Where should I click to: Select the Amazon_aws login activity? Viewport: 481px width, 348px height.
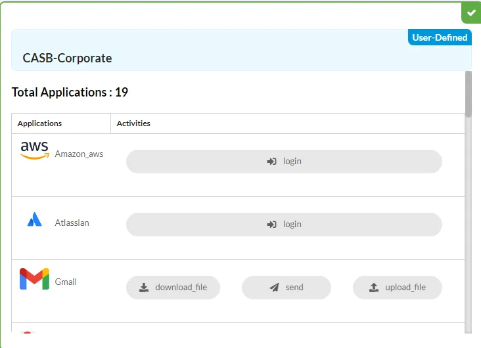[x=284, y=162]
